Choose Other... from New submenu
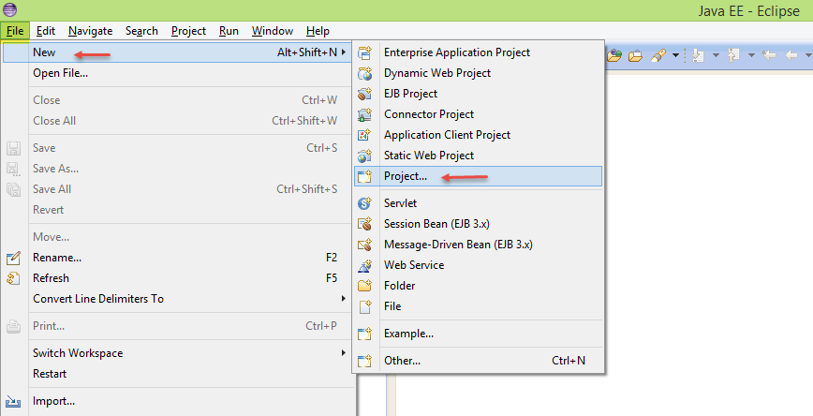Screen dimensions: 813x416 (x=402, y=360)
